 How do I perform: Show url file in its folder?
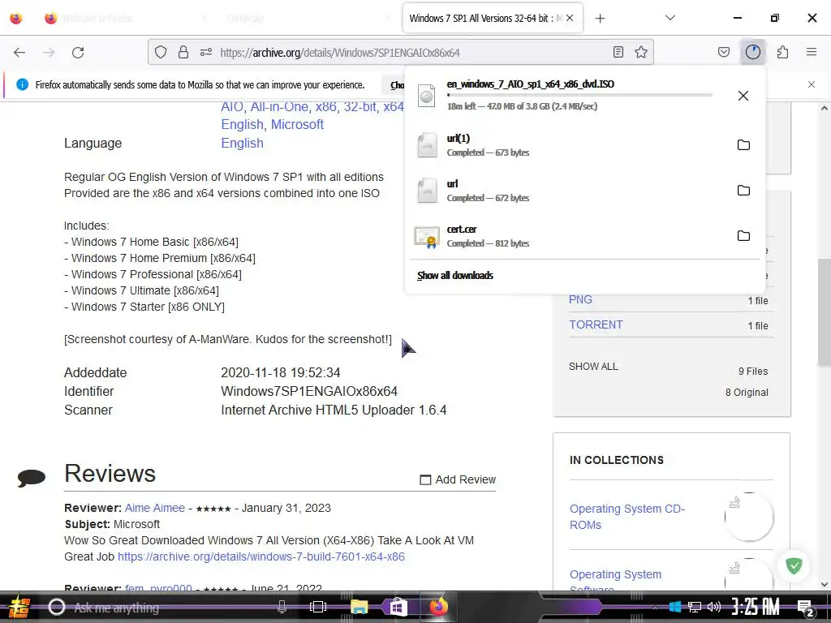[x=743, y=190]
